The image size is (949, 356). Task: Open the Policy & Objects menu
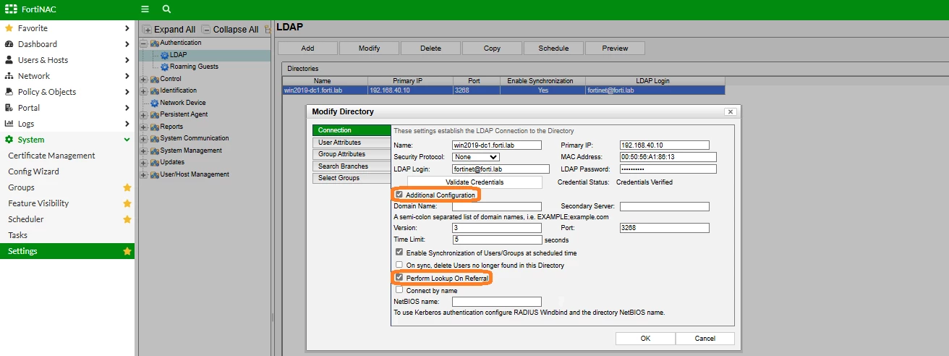pos(67,92)
